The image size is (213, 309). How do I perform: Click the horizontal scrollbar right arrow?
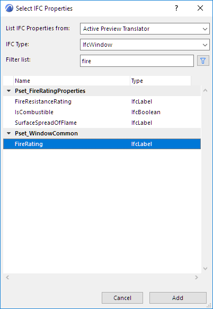tap(196, 278)
